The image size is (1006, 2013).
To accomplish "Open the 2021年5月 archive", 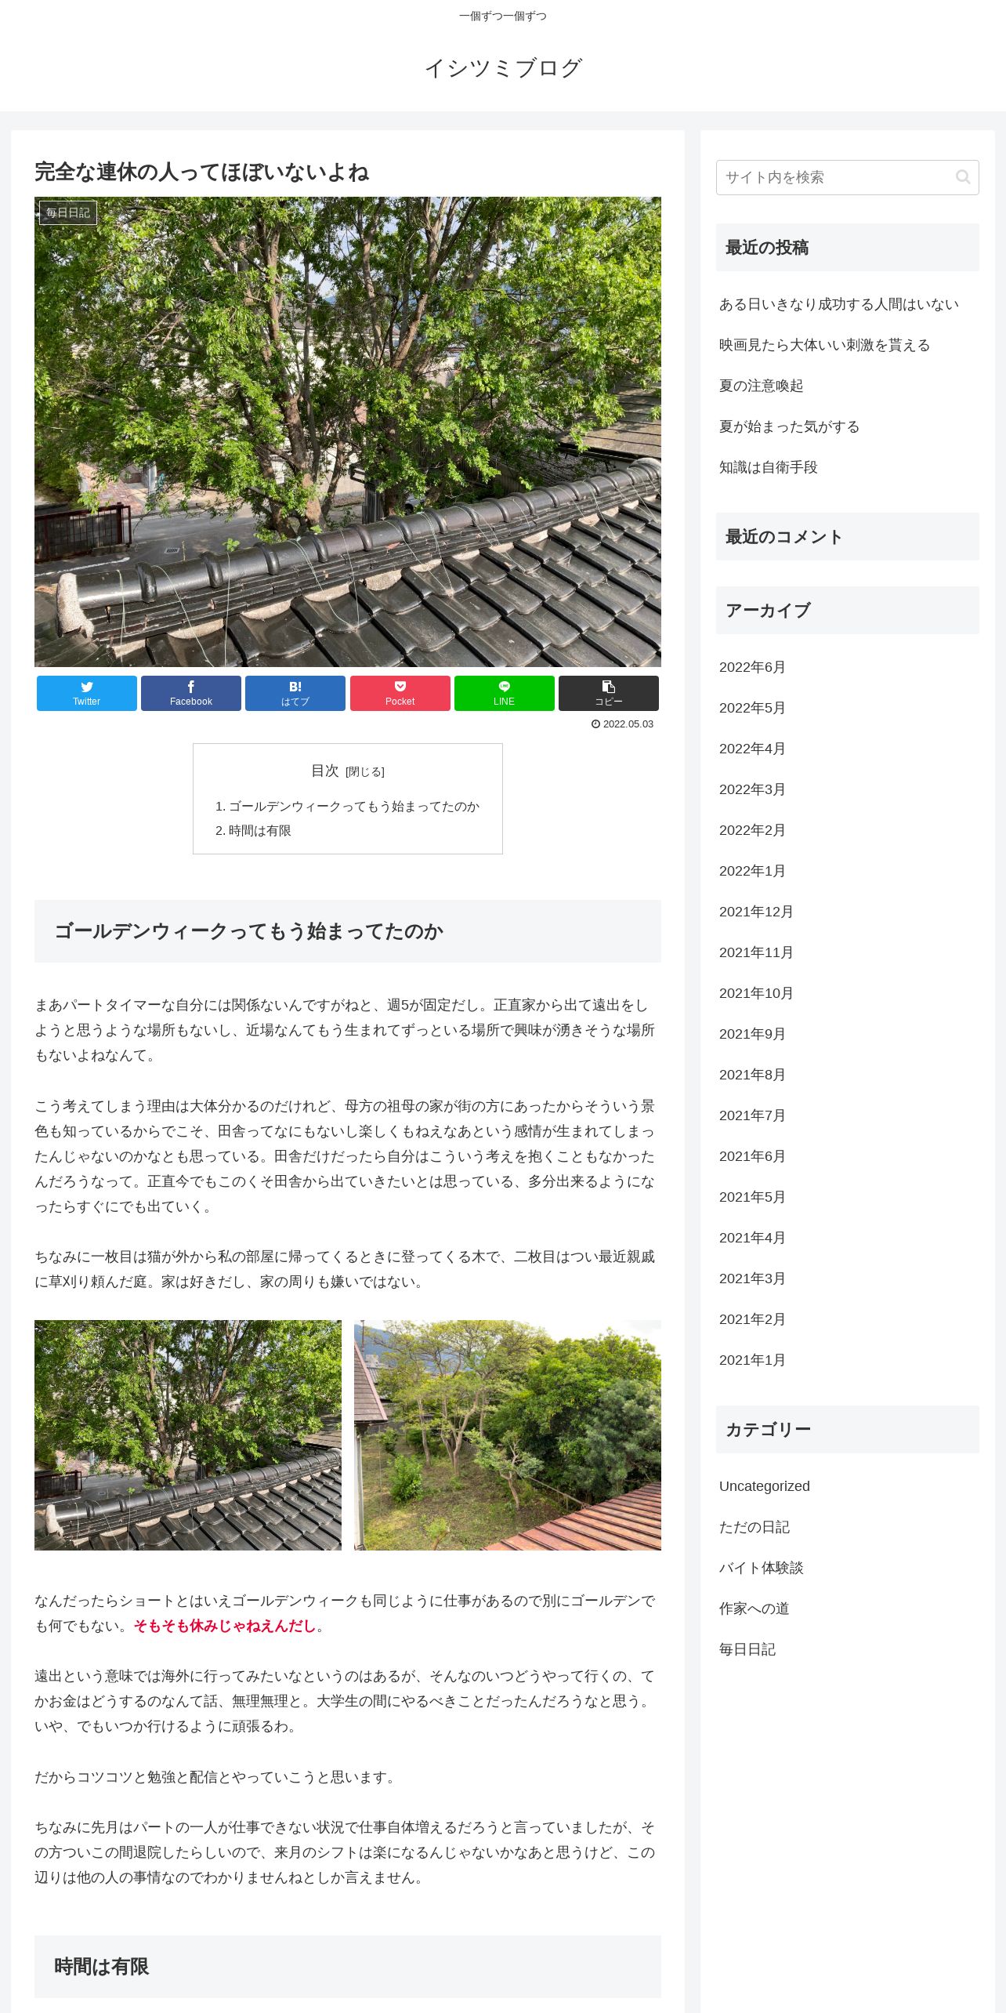I will coord(752,1197).
